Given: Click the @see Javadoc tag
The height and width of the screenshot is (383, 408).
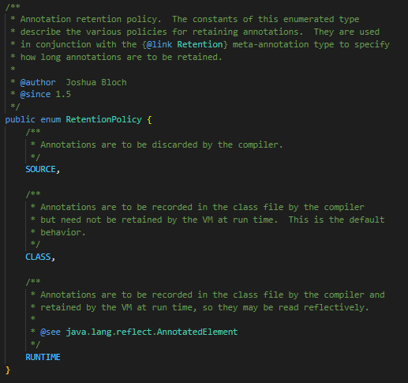Looking at the screenshot, I should point(51,332).
